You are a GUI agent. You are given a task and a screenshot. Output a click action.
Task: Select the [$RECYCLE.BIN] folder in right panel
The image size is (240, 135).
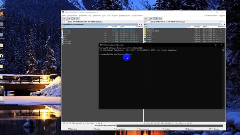pos(184,31)
